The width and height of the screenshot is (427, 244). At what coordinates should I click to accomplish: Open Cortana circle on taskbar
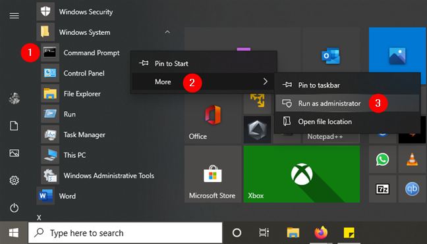click(x=237, y=233)
